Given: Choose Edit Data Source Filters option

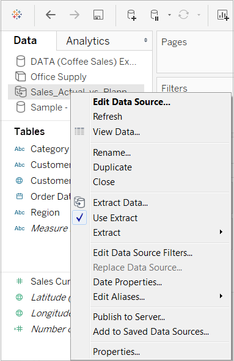Looking at the screenshot, I should pyautogui.click(x=142, y=253).
